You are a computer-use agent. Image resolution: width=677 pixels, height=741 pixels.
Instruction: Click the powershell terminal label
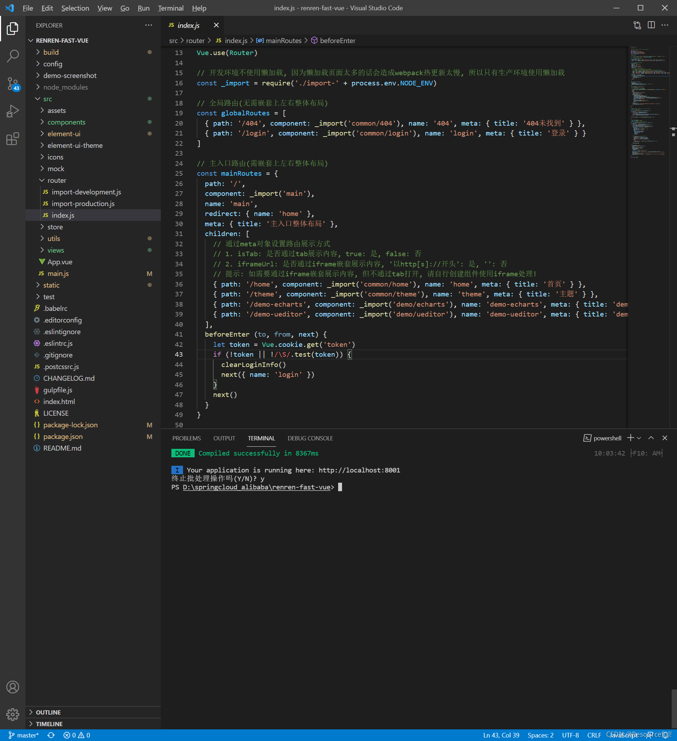click(603, 438)
